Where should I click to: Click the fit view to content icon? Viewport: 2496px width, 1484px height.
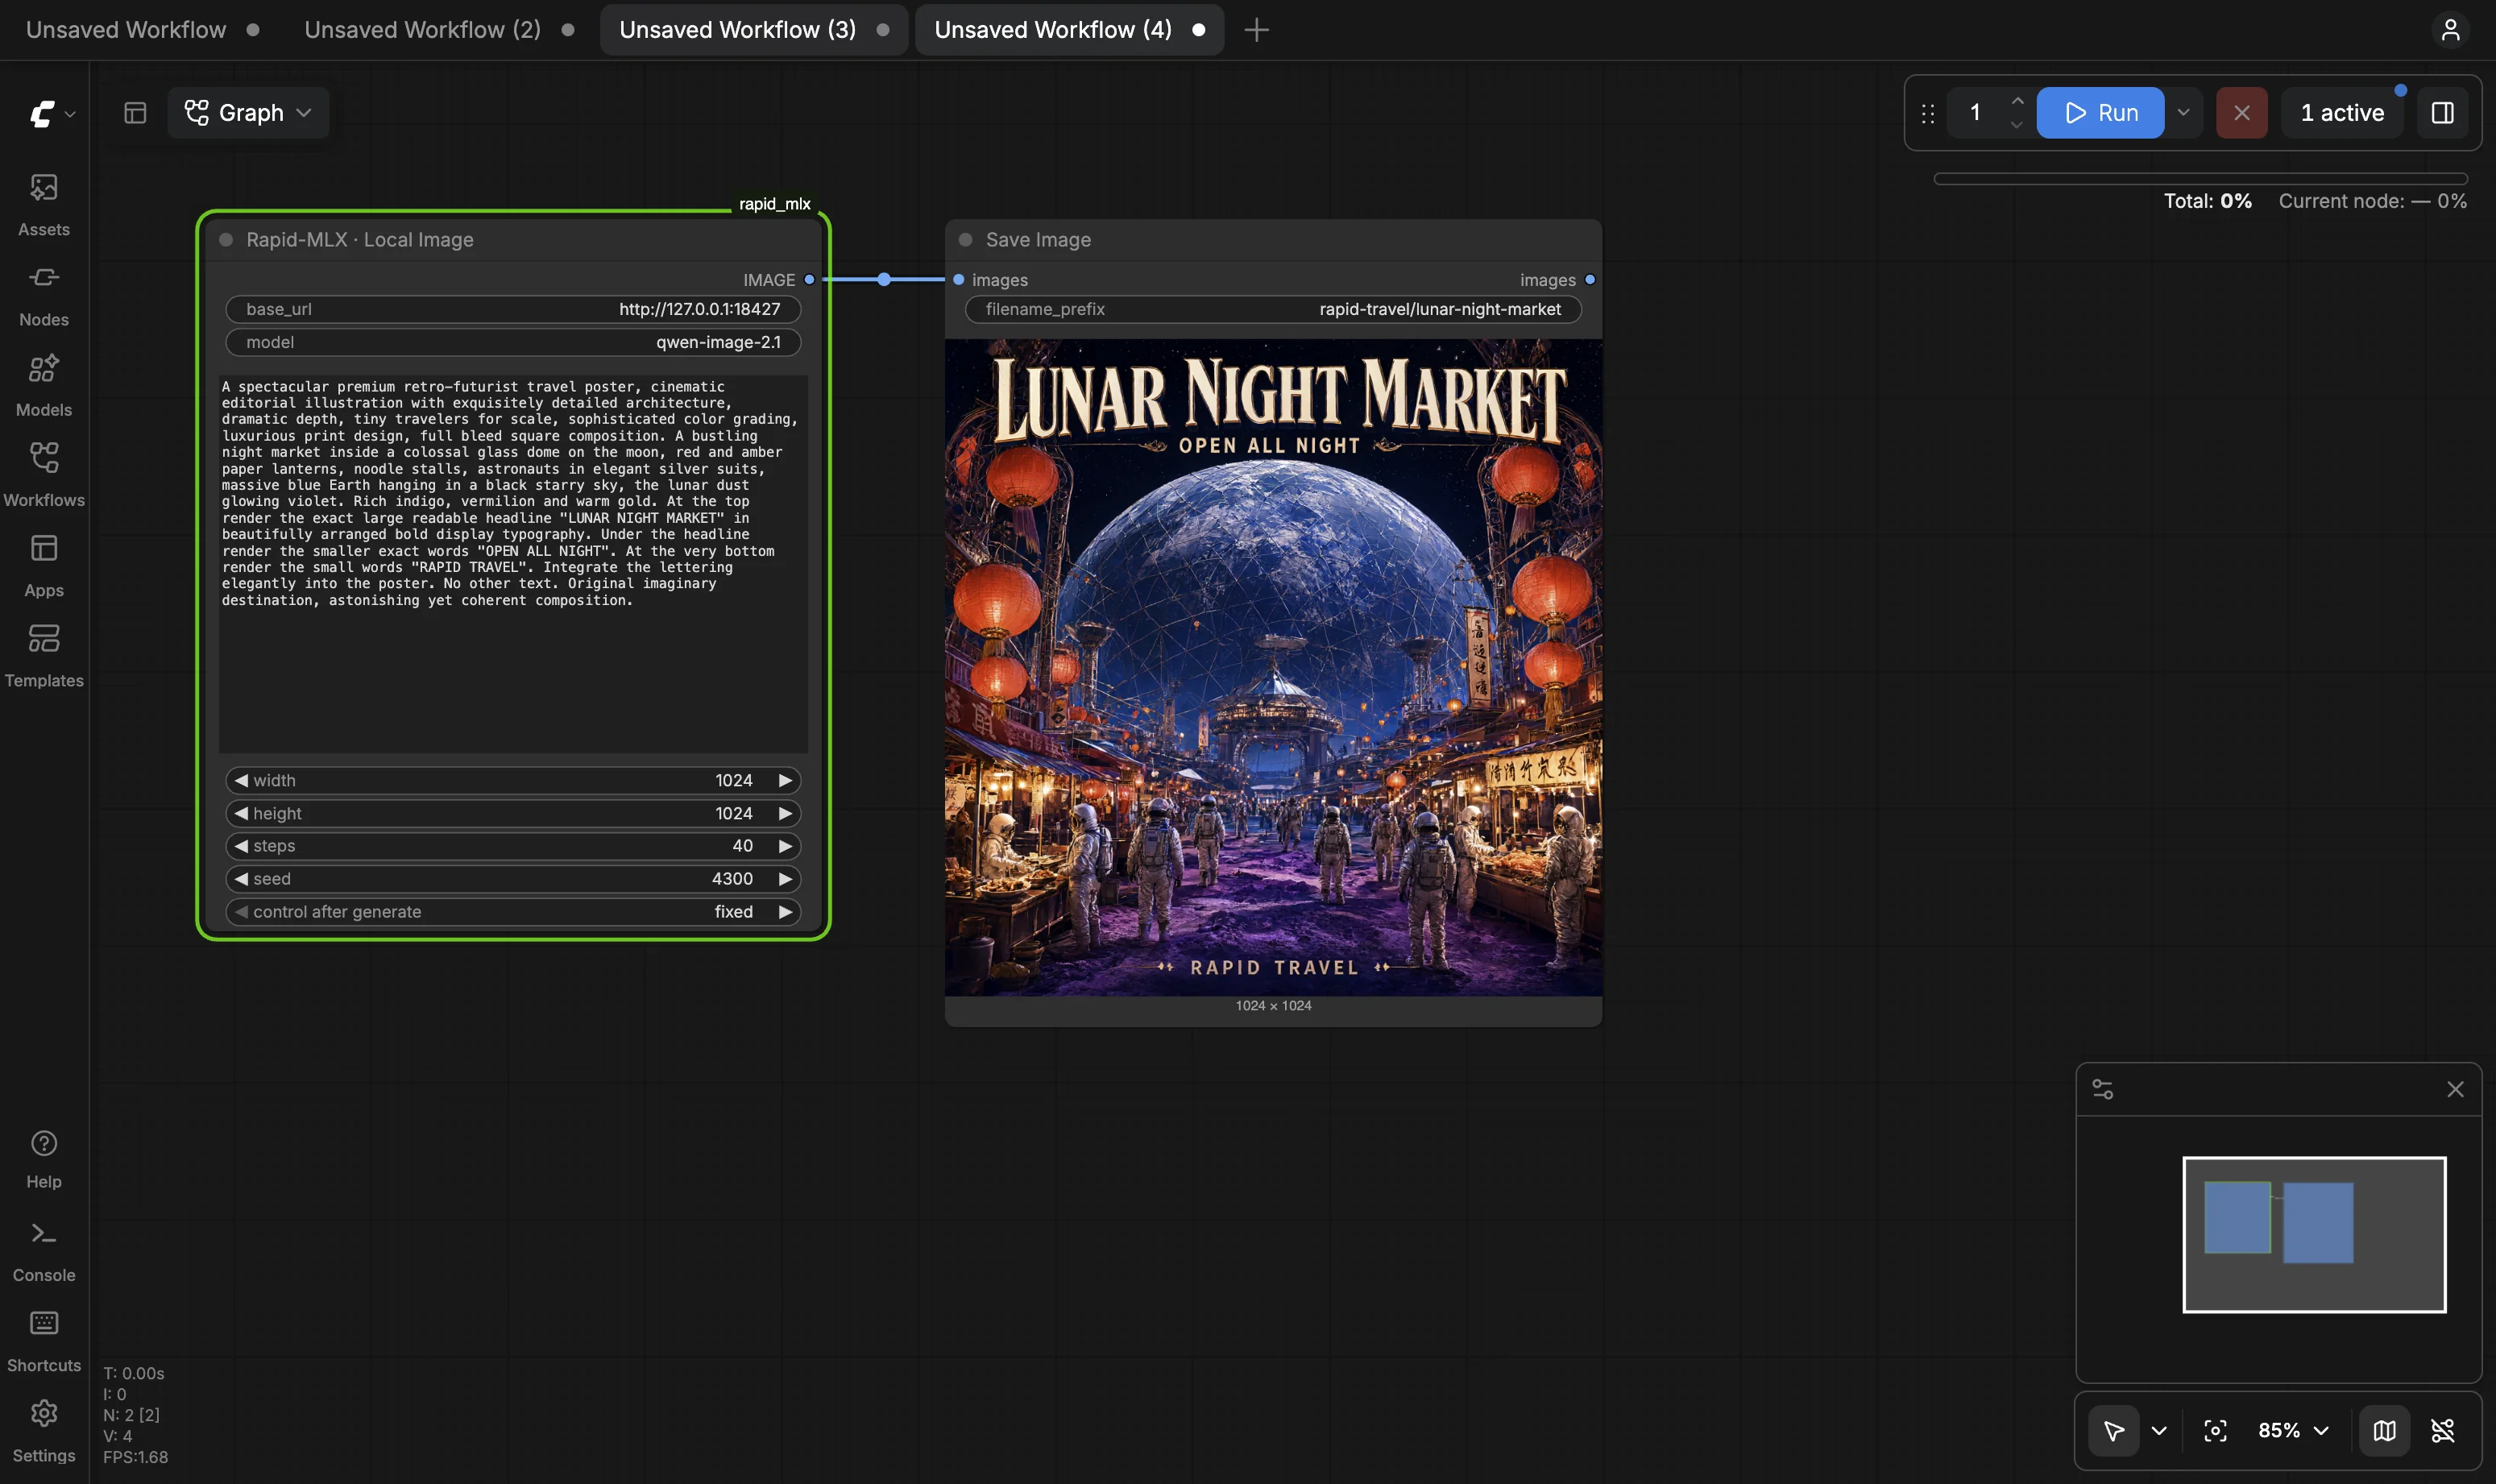pos(2215,1430)
